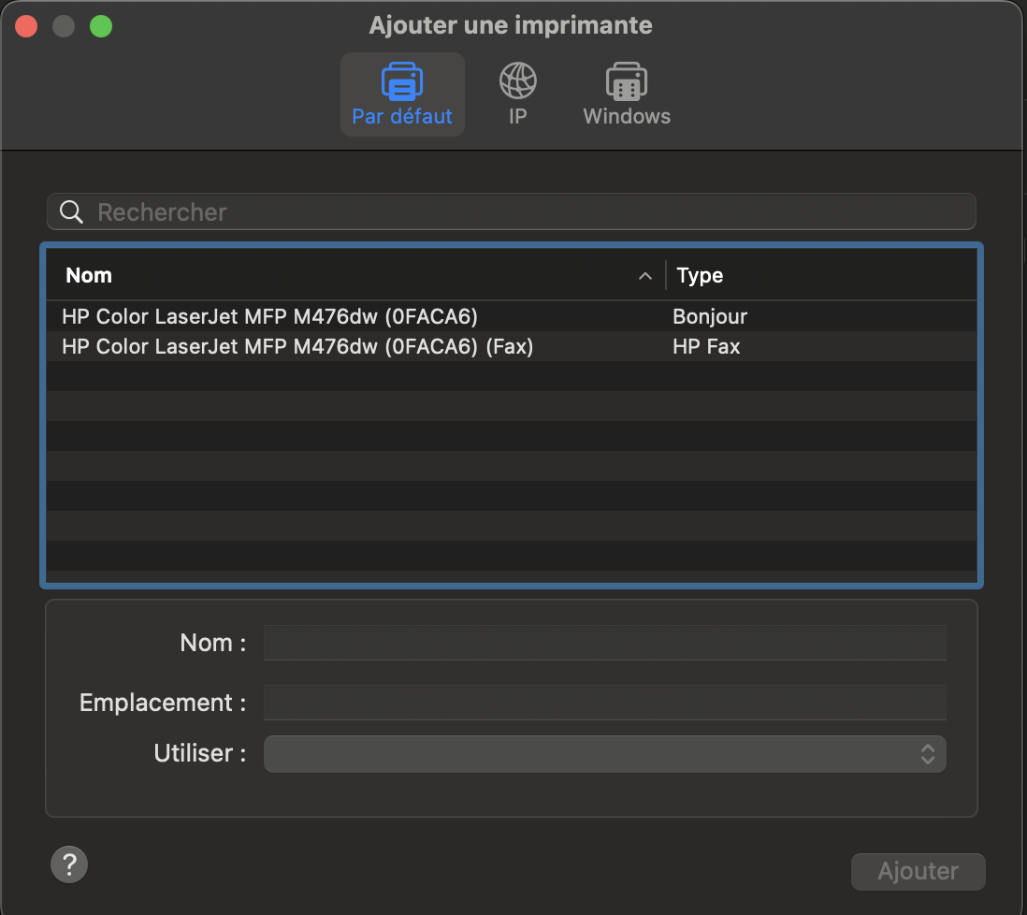Select HP Color LaserJet MFP M476dw Bonjour printer
This screenshot has width=1027, height=915.
click(x=512, y=316)
